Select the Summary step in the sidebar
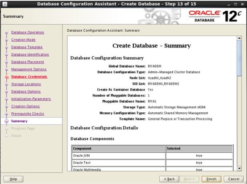 (x=19, y=121)
